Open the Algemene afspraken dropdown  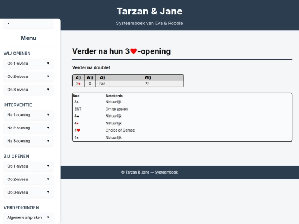click(28, 217)
